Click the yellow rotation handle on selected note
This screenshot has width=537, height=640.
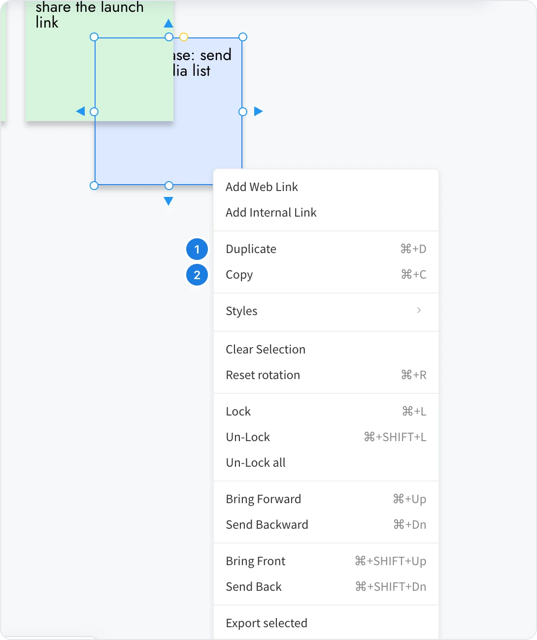[184, 37]
